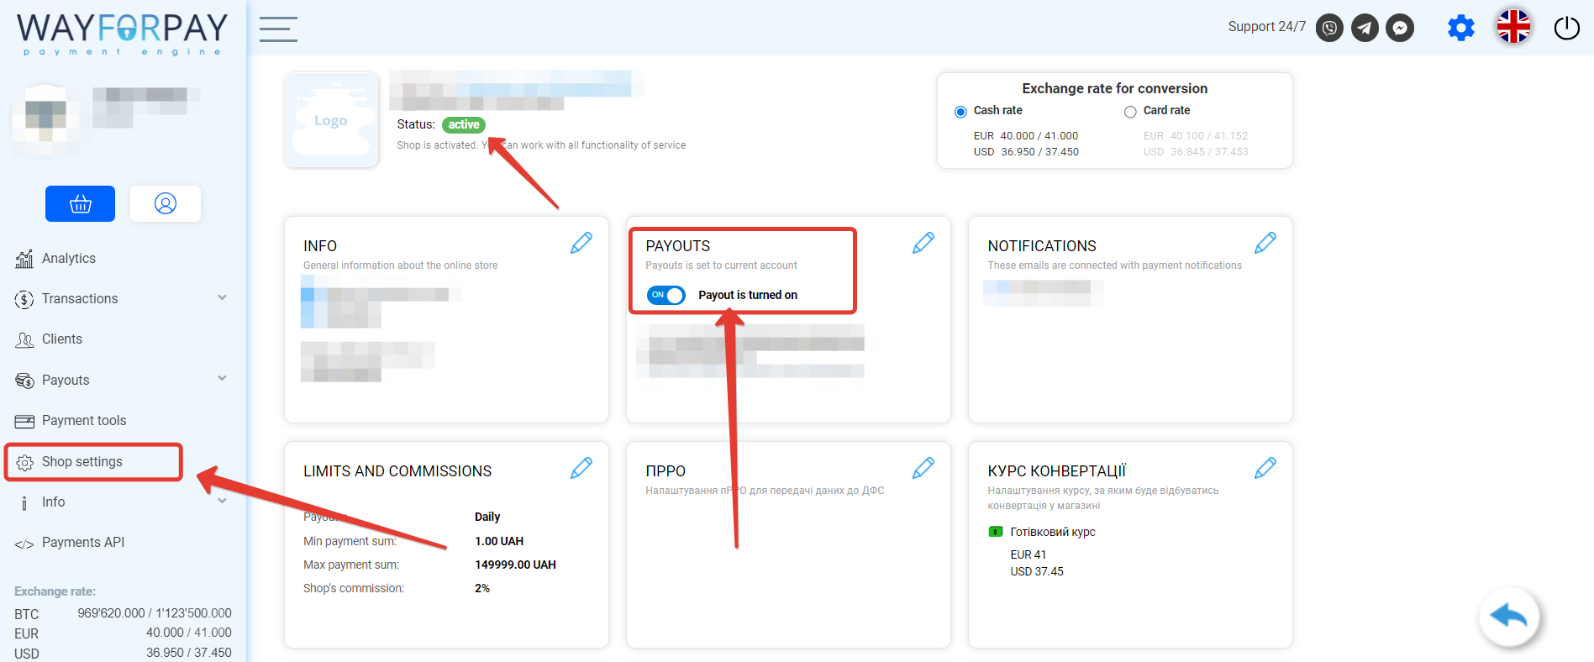1594x662 pixels.
Task: Edit the INFO card with pencil icon
Action: pyautogui.click(x=581, y=243)
